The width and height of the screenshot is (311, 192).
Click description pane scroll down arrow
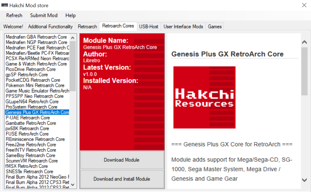[304, 180]
